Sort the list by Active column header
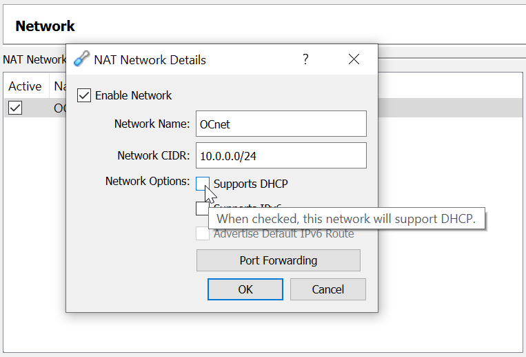Screen dimensions: 526x357 coord(25,86)
